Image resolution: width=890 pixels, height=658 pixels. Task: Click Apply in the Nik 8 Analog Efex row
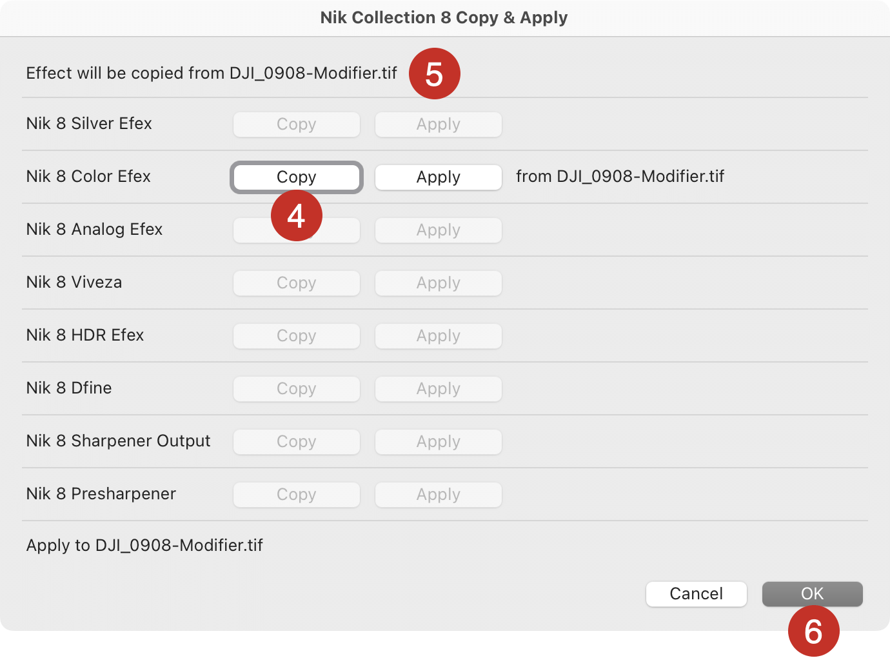coord(439,230)
